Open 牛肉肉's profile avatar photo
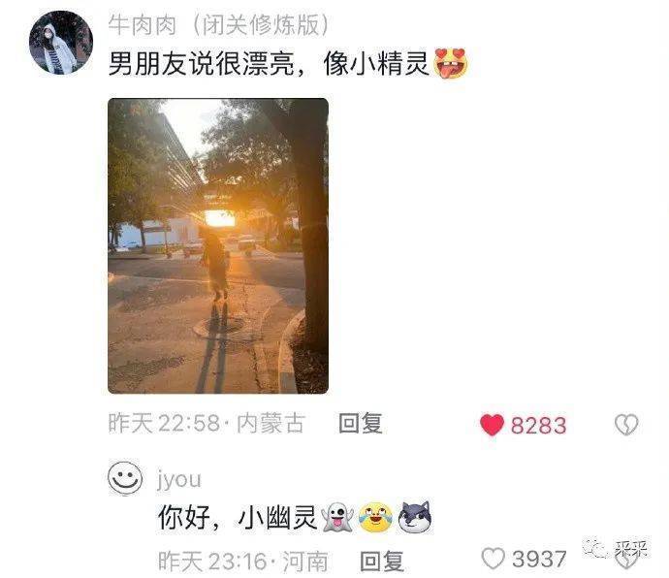 (60, 43)
